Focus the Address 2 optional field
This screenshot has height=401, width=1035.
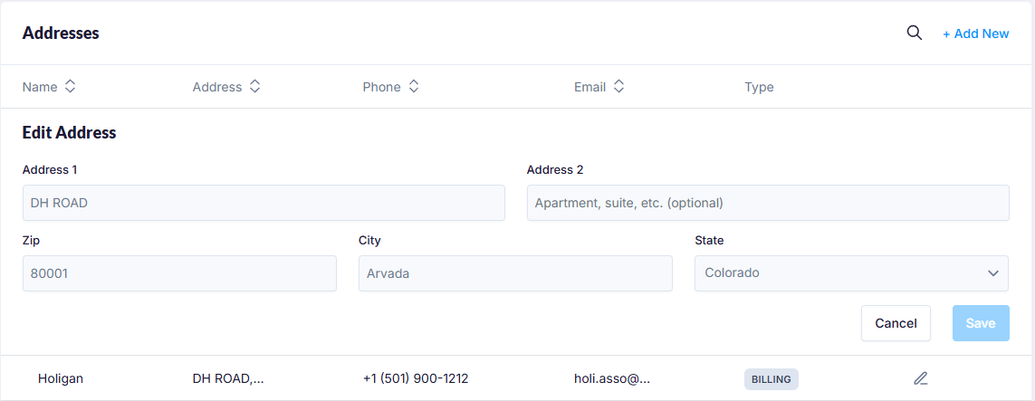pyautogui.click(x=768, y=203)
